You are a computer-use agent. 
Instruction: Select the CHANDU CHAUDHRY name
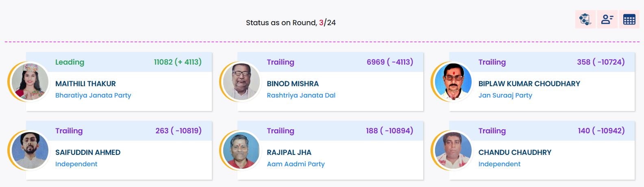(515, 152)
